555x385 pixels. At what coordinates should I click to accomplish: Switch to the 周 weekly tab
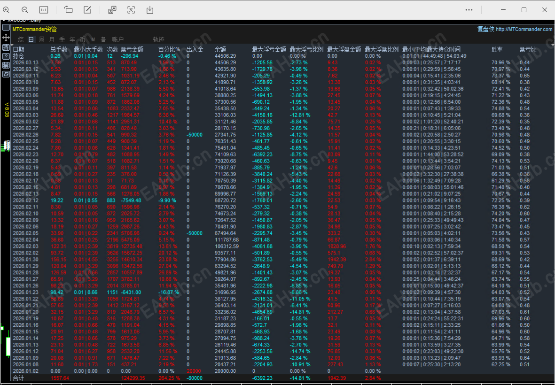pos(41,39)
